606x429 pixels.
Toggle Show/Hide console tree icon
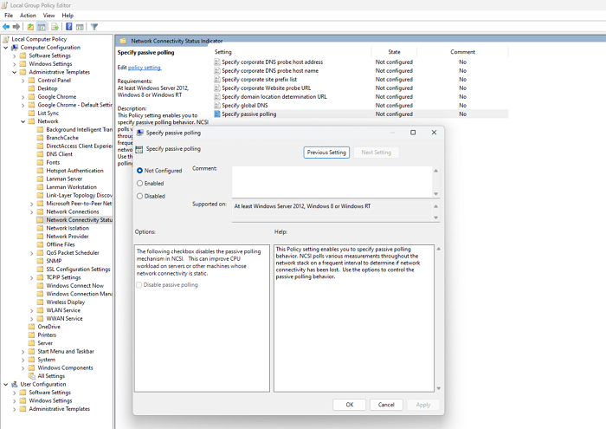(42, 27)
